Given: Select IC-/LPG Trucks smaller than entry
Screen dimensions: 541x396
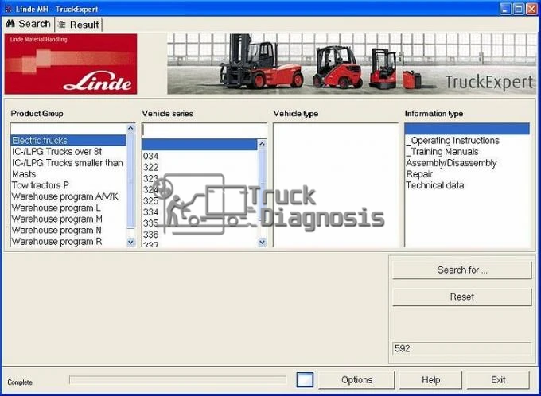Looking at the screenshot, I should coord(68,163).
